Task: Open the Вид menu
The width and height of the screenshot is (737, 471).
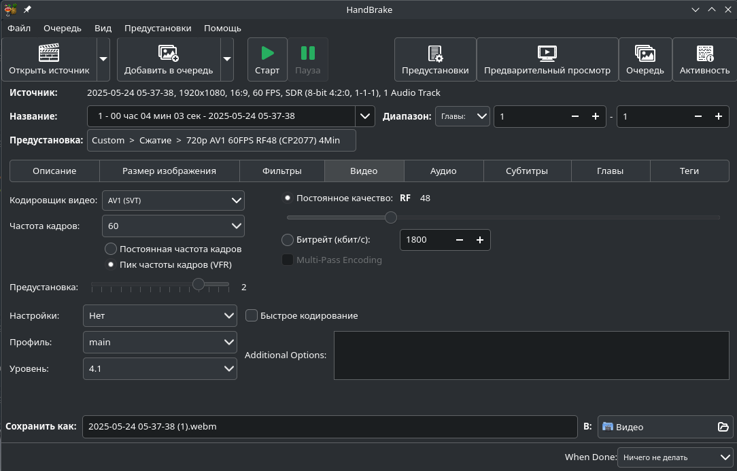Action: (103, 28)
